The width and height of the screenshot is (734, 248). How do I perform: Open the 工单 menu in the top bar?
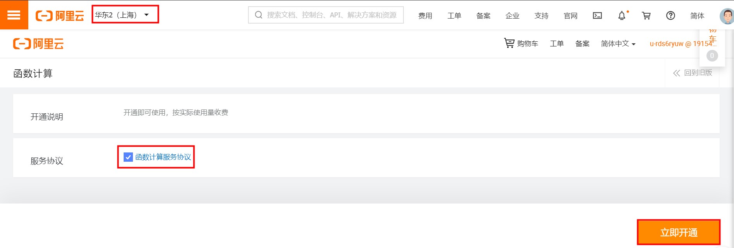coord(454,16)
